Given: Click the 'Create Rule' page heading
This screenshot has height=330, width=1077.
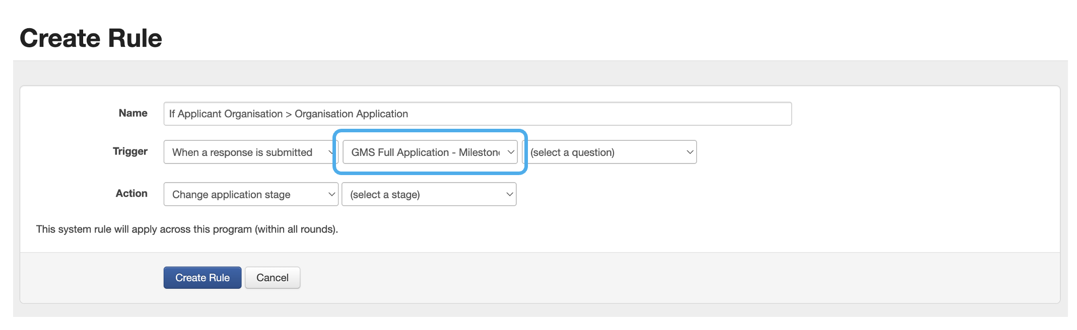Looking at the screenshot, I should coord(91,38).
